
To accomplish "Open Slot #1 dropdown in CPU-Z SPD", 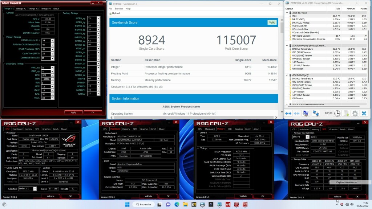I will [307, 137].
